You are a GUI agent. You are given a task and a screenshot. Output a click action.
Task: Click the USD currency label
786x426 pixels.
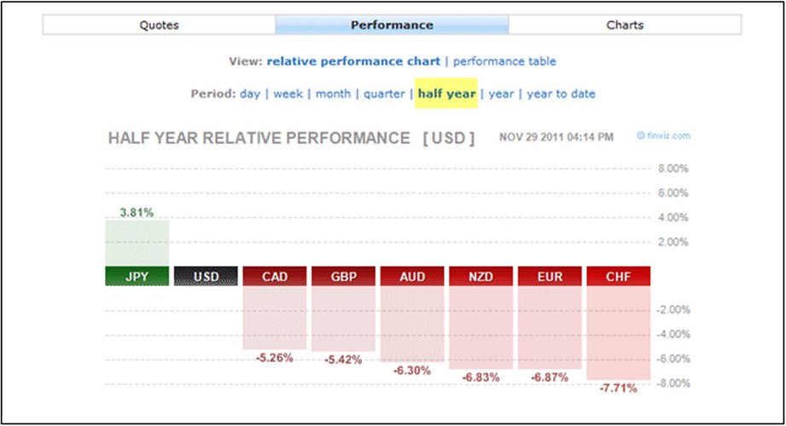coord(206,276)
